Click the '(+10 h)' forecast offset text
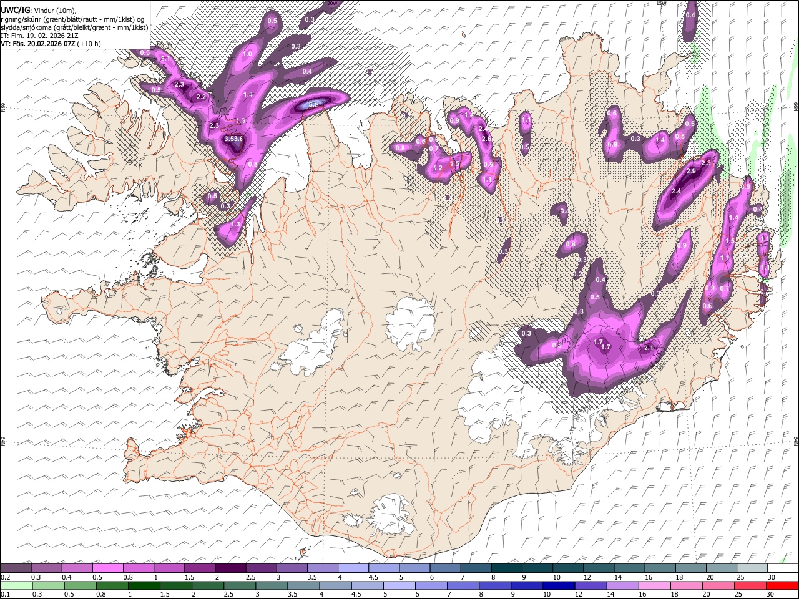Viewport: 799px width, 599px height. pos(89,44)
